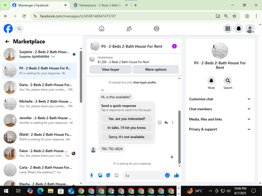
Task: Open the notifications bell in Facebook header
Action: [238, 29]
